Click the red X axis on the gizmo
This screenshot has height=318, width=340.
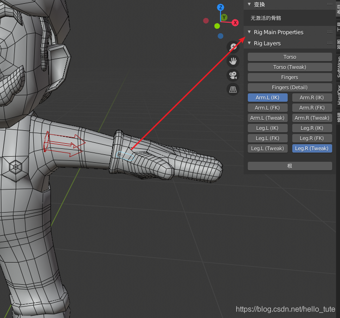click(x=235, y=23)
